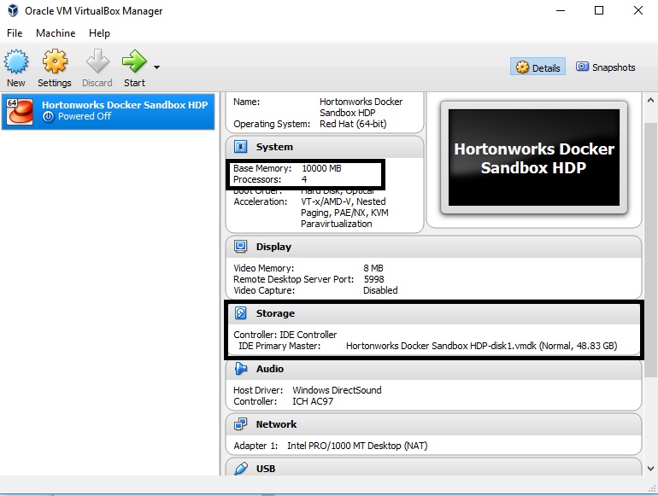Screen dimensions: 658x496
Task: Click the details scrollbar up arrow
Action: [650, 100]
